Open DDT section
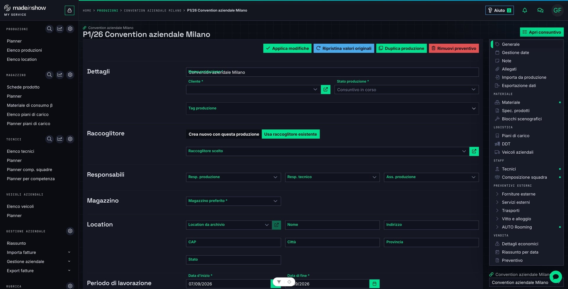Viewport: 568px width, 289px height. (527, 144)
